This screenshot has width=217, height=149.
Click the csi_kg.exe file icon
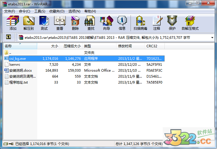tap(7, 58)
